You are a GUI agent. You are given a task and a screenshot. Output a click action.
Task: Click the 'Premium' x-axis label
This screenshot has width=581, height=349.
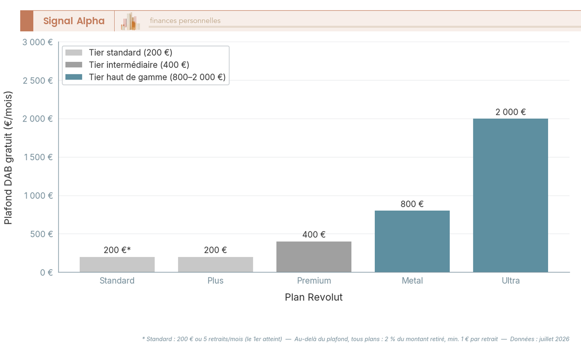click(314, 281)
